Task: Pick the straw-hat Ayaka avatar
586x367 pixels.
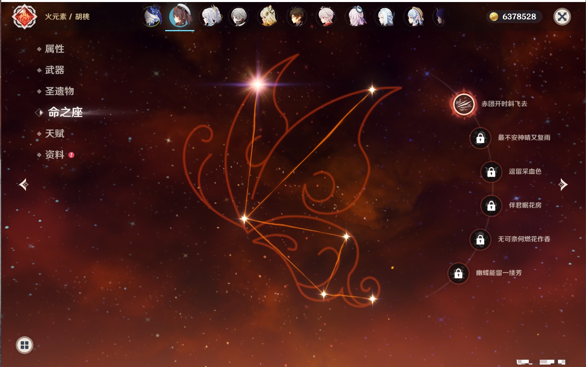Action: (x=415, y=17)
